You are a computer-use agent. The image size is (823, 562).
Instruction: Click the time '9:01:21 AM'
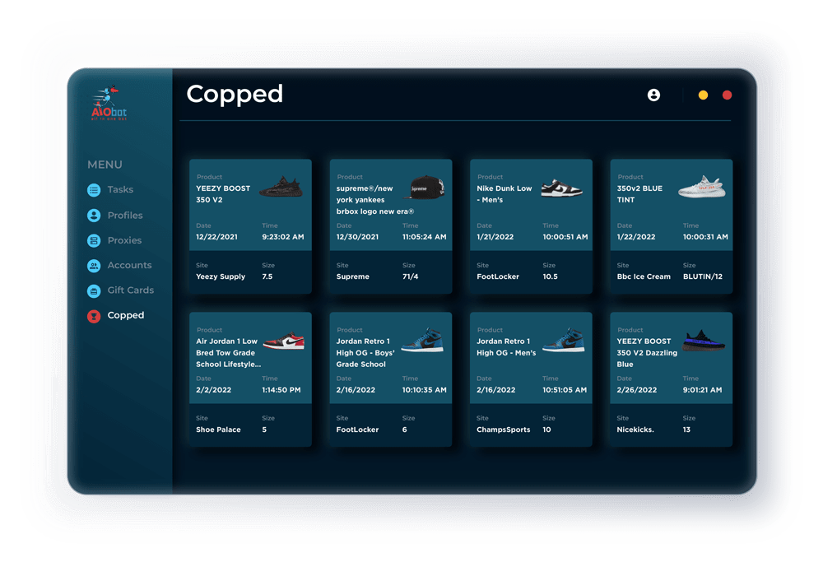point(702,390)
